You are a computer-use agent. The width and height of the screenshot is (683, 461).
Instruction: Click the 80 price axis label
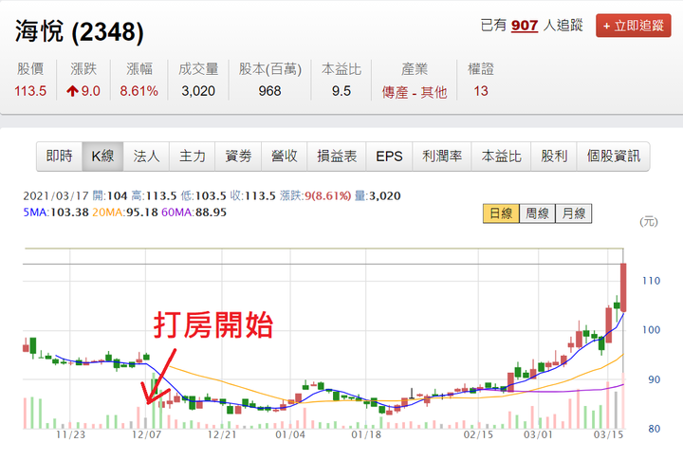655,429
